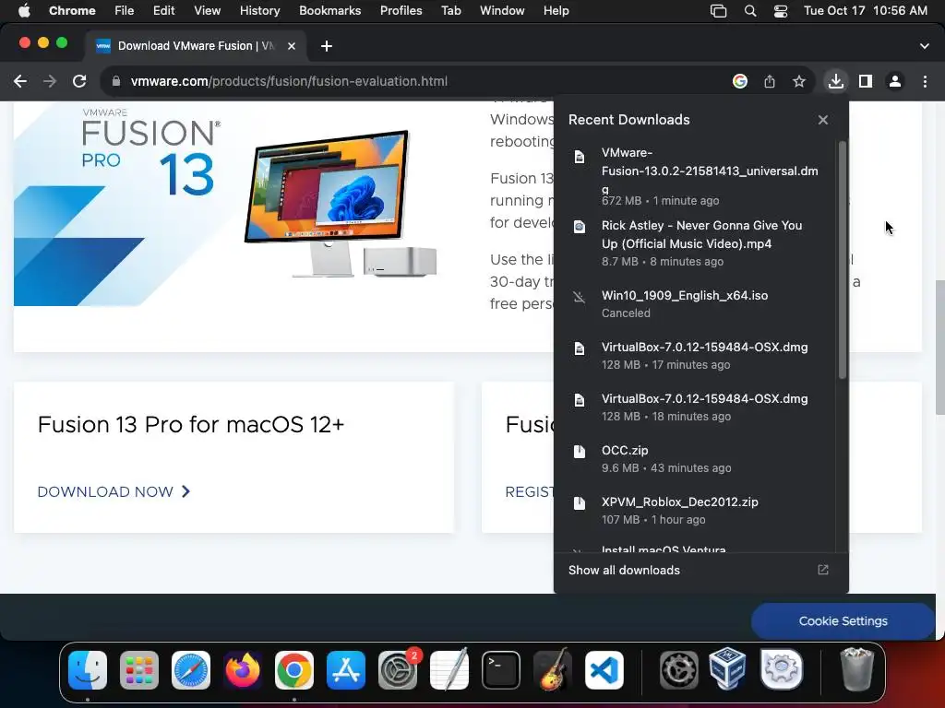Open Control Center in menu bar
The width and height of the screenshot is (945, 708).
click(x=781, y=11)
